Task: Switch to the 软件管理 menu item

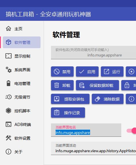Action: 22,42
